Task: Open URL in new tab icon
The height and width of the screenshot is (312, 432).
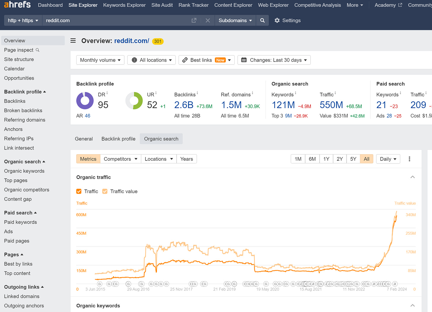Action: point(194,20)
